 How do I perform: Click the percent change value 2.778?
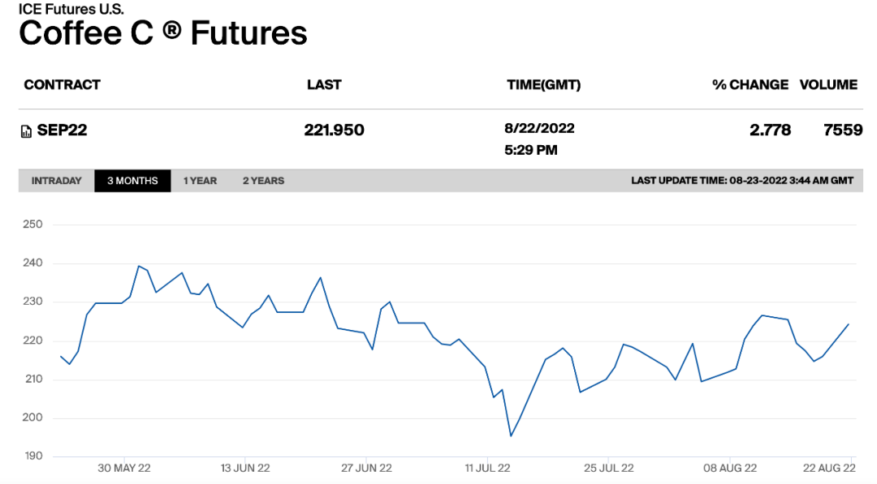(770, 130)
